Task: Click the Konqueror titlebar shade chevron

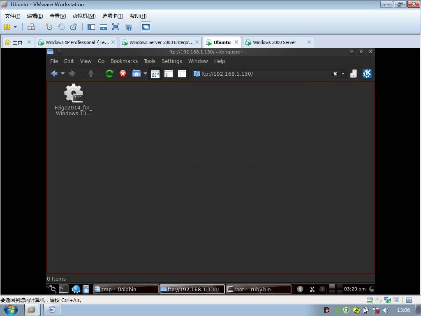Action: tap(352, 51)
